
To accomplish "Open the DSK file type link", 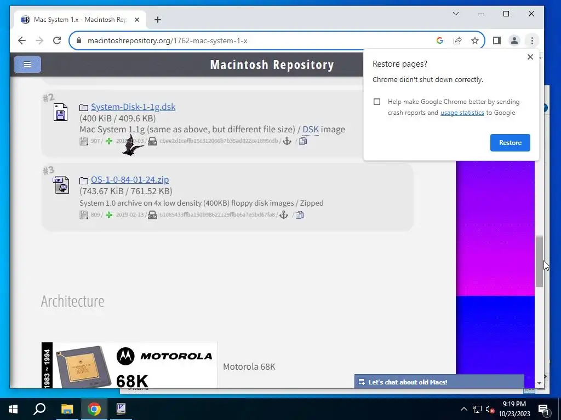I will click(311, 129).
